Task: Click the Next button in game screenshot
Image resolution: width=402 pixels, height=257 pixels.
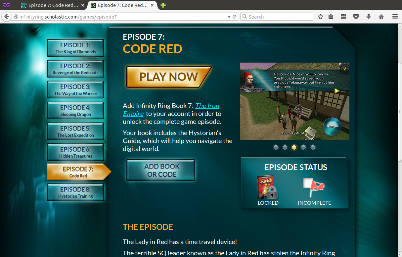Action: (x=332, y=127)
